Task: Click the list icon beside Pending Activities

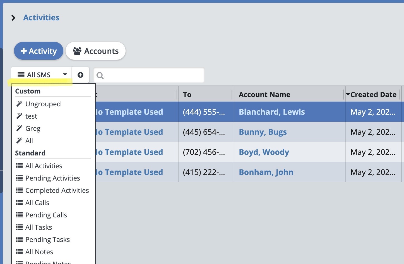Action: pyautogui.click(x=19, y=178)
